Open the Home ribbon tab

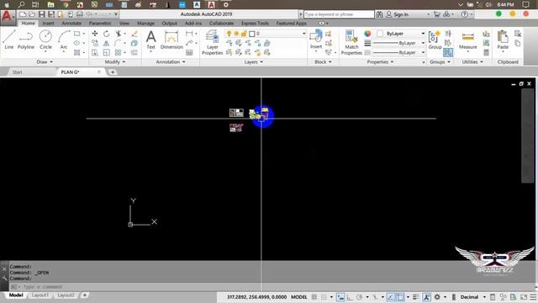click(x=28, y=23)
